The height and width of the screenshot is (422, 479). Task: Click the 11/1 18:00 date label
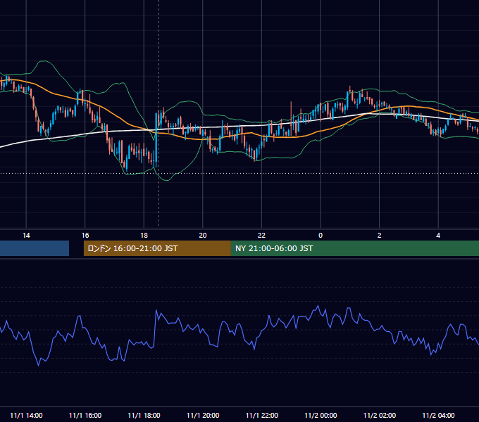(144, 415)
